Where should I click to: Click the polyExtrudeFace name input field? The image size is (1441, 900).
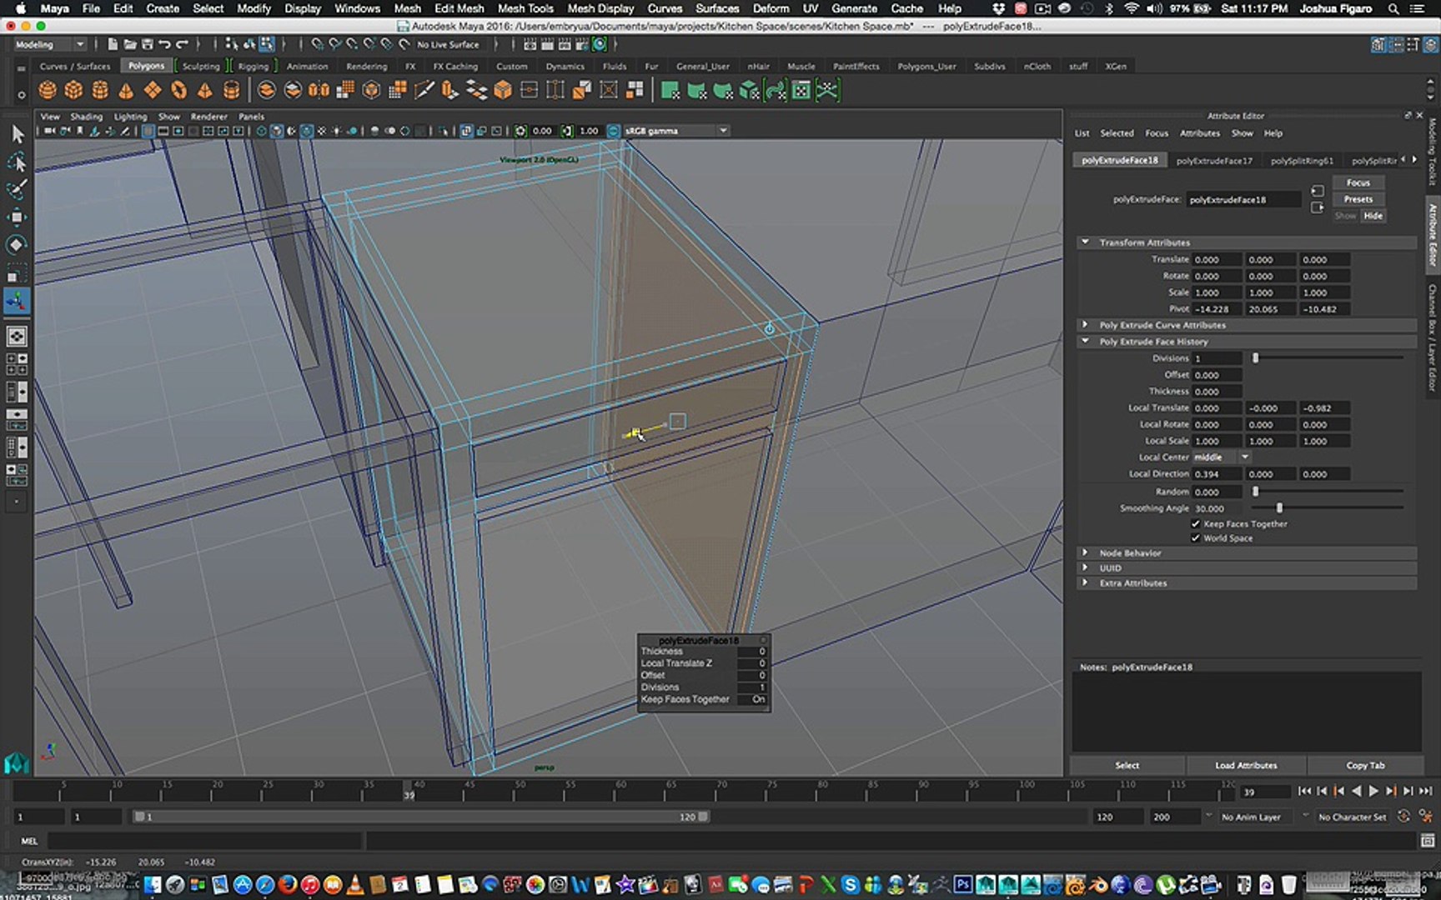tap(1243, 200)
